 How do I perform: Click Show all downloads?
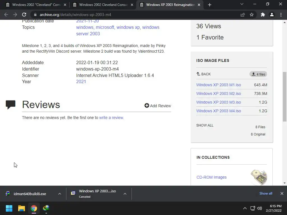[x=266, y=193]
